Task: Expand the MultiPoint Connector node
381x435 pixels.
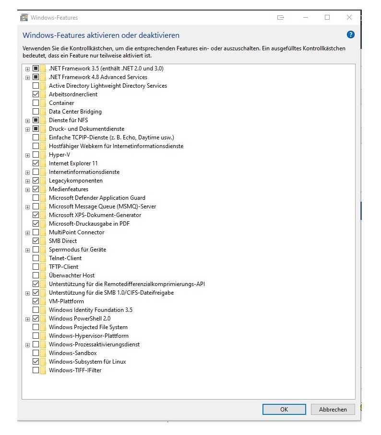Action: [27, 233]
